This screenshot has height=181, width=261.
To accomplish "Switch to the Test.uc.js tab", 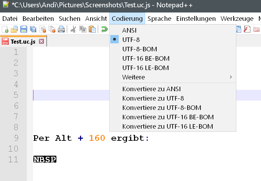I will tap(23, 42).
